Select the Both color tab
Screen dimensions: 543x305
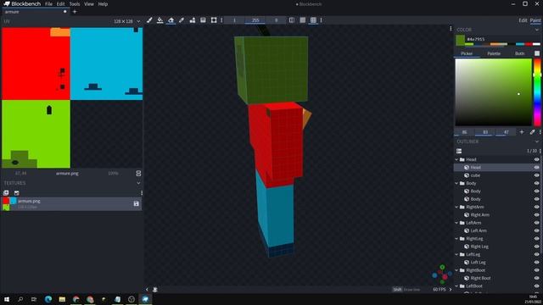point(519,53)
